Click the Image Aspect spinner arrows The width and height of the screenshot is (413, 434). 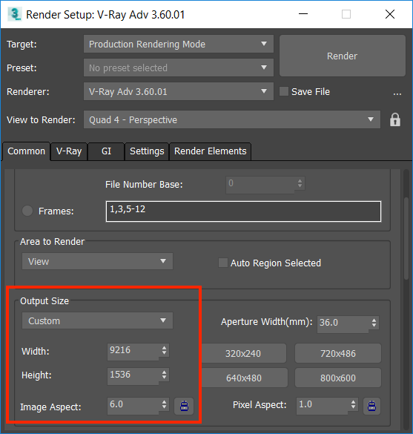click(x=165, y=404)
